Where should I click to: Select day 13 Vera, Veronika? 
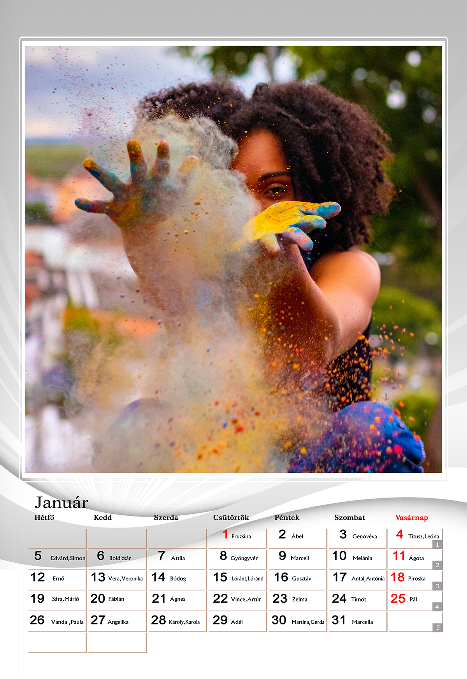click(x=117, y=578)
